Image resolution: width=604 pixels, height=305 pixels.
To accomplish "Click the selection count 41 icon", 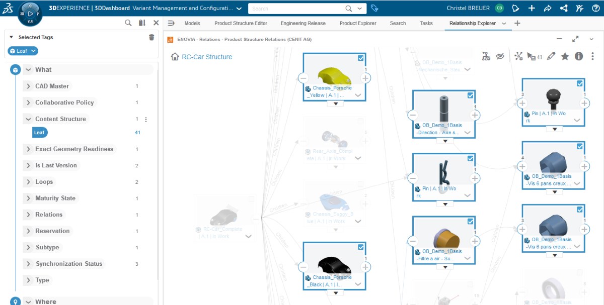I will click(535, 57).
